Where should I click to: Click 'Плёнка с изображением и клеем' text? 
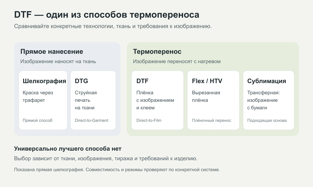[155, 100]
